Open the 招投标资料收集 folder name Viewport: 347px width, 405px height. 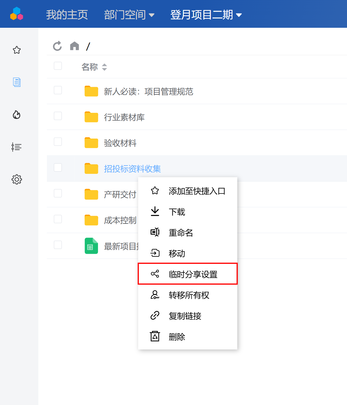pyautogui.click(x=132, y=169)
